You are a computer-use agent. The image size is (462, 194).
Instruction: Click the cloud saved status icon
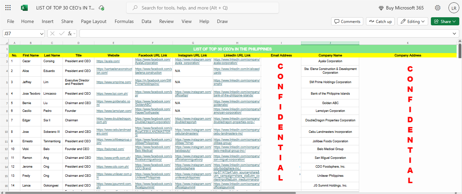101,8
